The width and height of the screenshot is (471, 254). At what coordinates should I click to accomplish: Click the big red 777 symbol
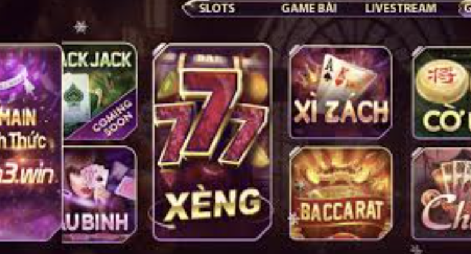[x=210, y=117]
